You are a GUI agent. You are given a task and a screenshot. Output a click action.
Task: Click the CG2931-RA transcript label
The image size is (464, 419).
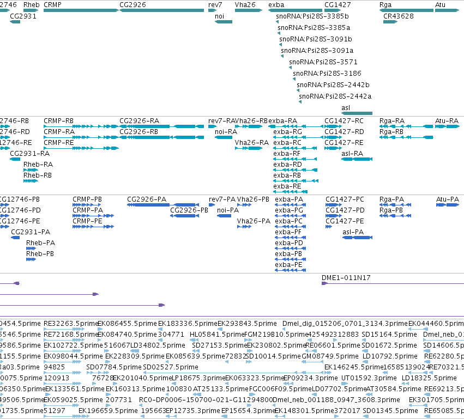click(x=29, y=154)
